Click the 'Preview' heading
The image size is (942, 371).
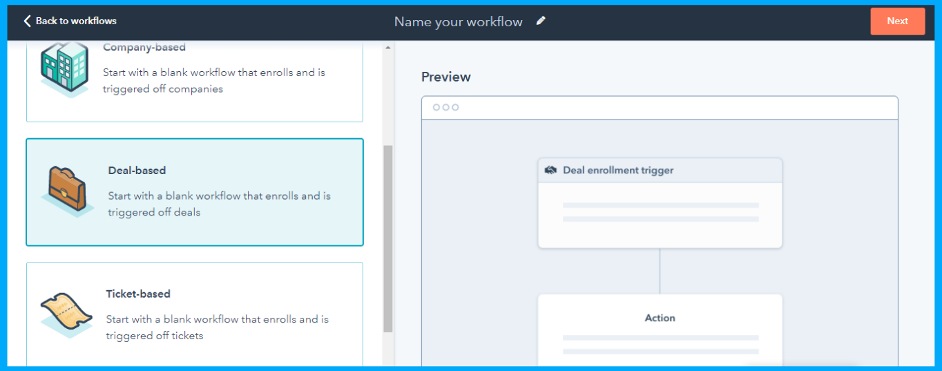click(x=446, y=77)
